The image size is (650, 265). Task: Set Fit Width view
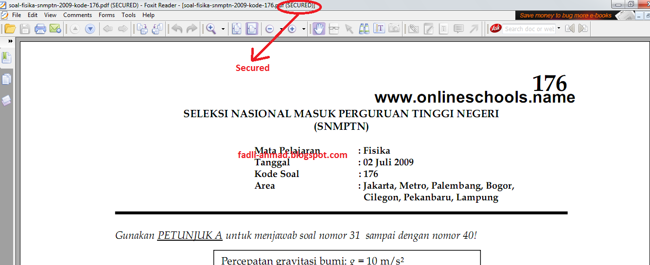click(251, 29)
